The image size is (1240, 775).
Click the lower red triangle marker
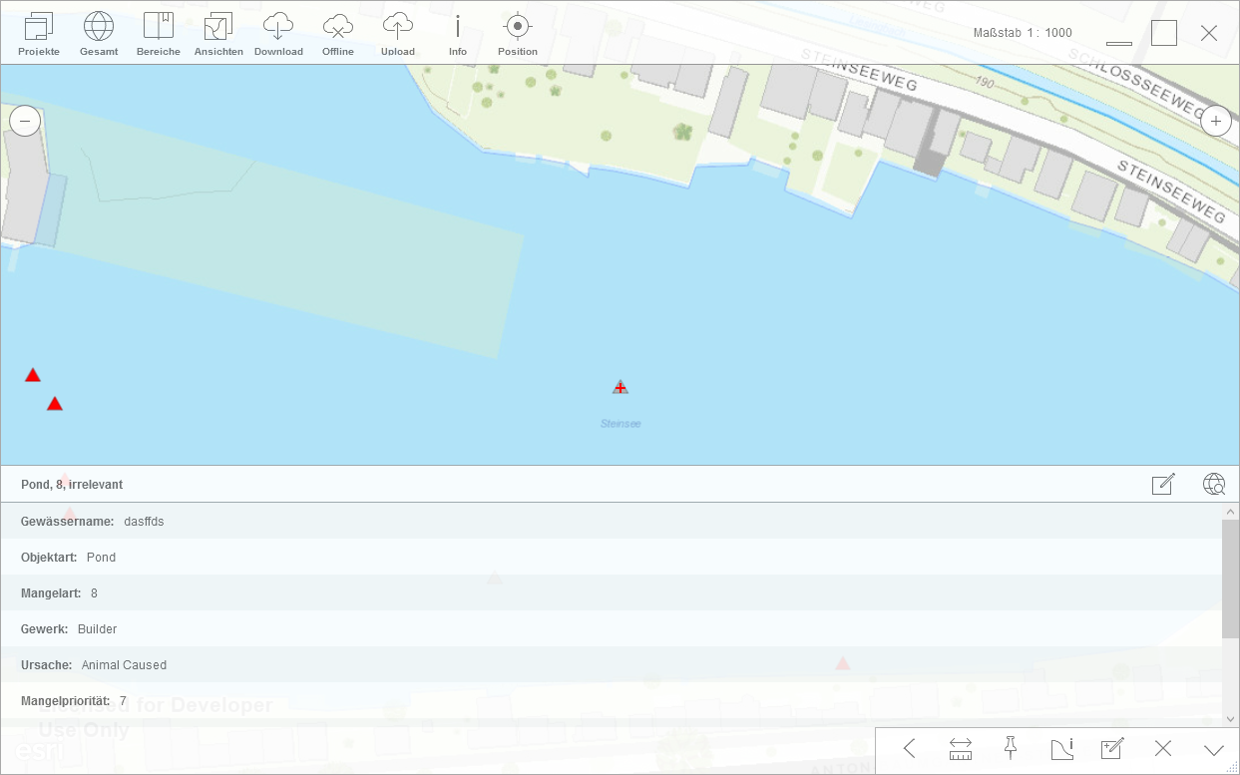55,404
